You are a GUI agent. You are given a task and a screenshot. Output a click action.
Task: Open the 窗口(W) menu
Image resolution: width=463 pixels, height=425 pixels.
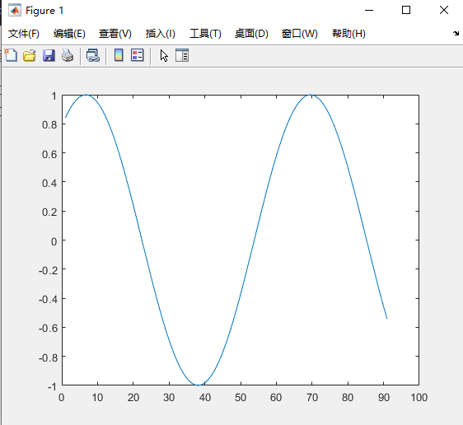[299, 34]
